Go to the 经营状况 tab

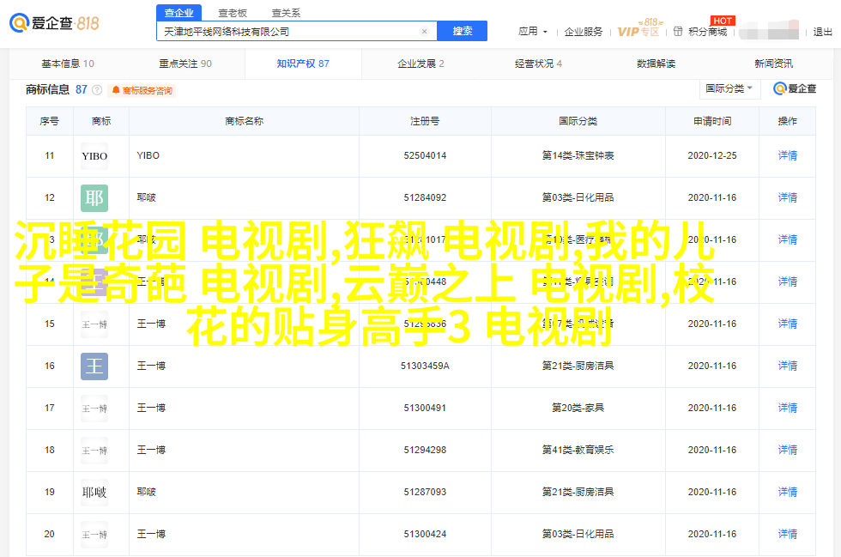(538, 64)
